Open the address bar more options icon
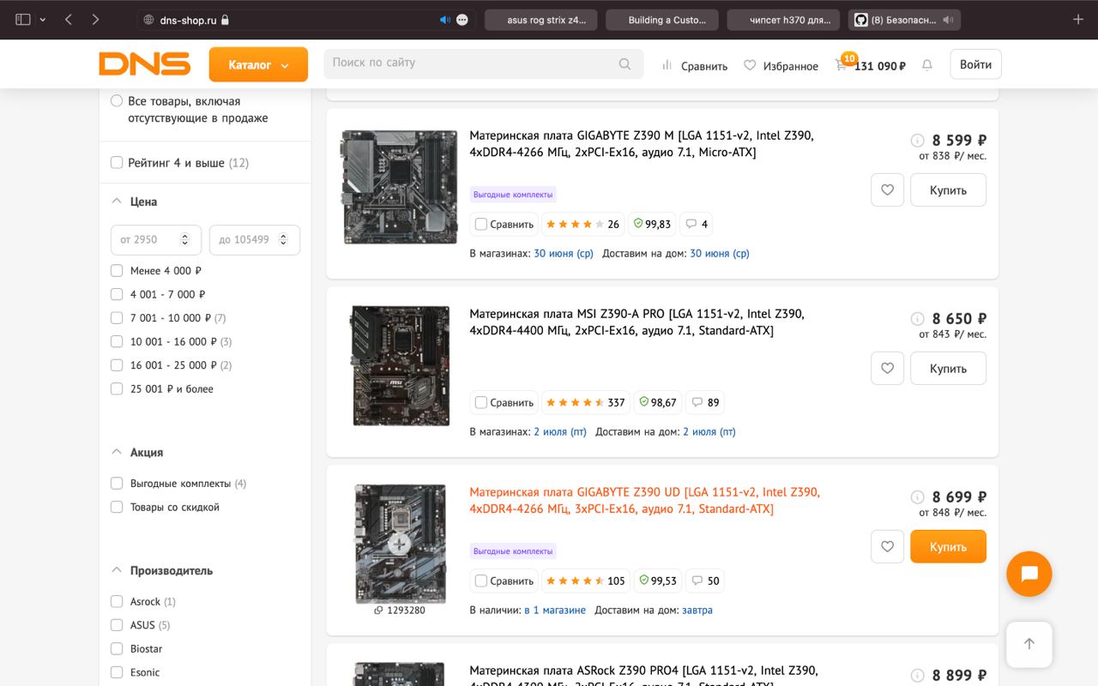 click(x=462, y=19)
